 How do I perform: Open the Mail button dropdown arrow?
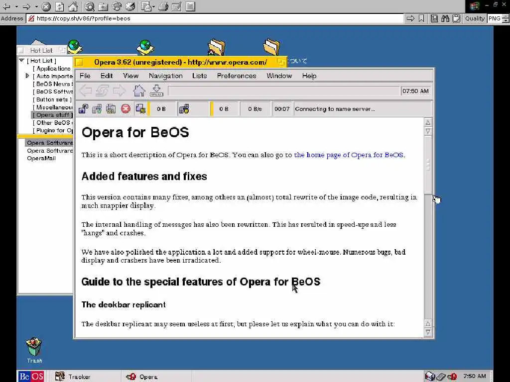click(x=153, y=6)
